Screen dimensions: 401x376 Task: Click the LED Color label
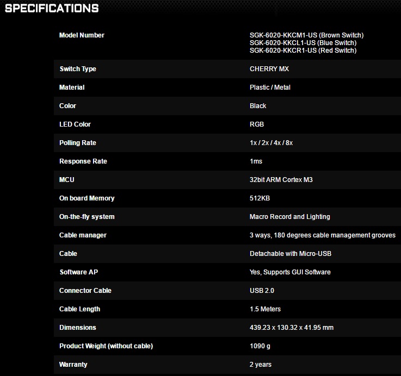pos(75,124)
